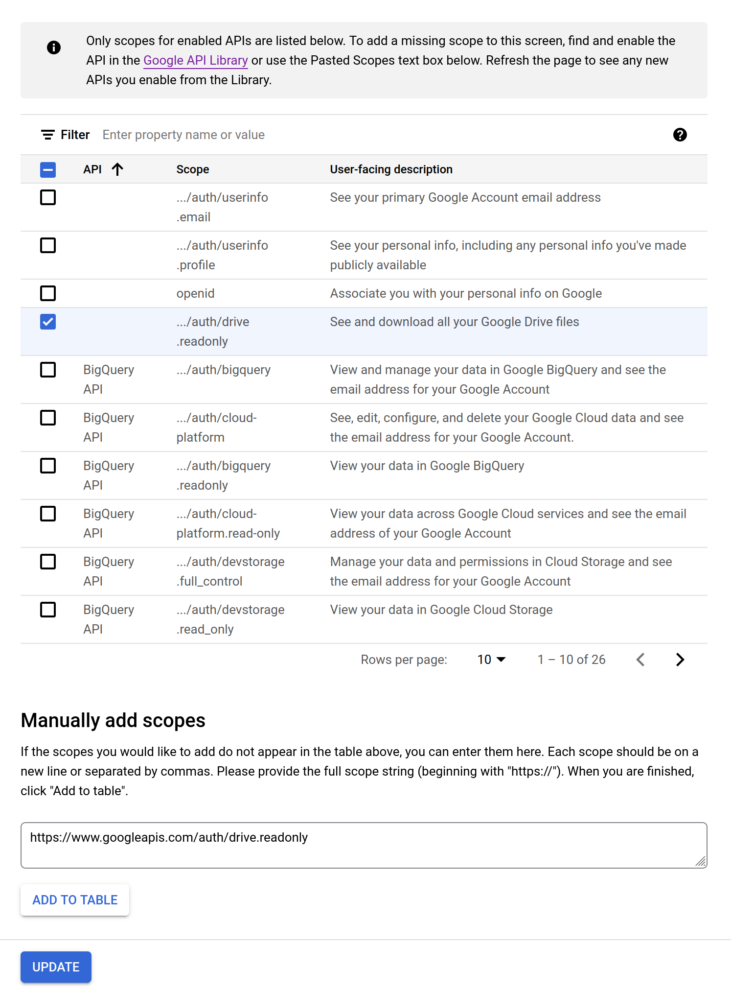Image resolution: width=731 pixels, height=993 pixels.
Task: Check the openid scope checkbox
Action: coord(48,293)
